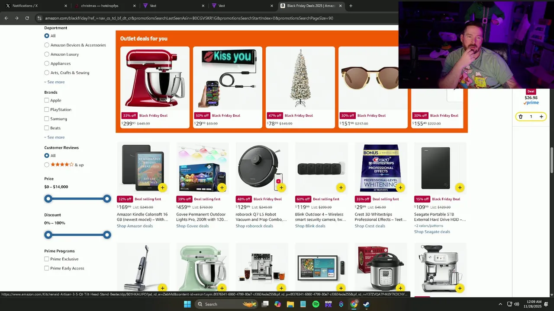Click the browser back arrow
554x311 pixels.
point(6,18)
